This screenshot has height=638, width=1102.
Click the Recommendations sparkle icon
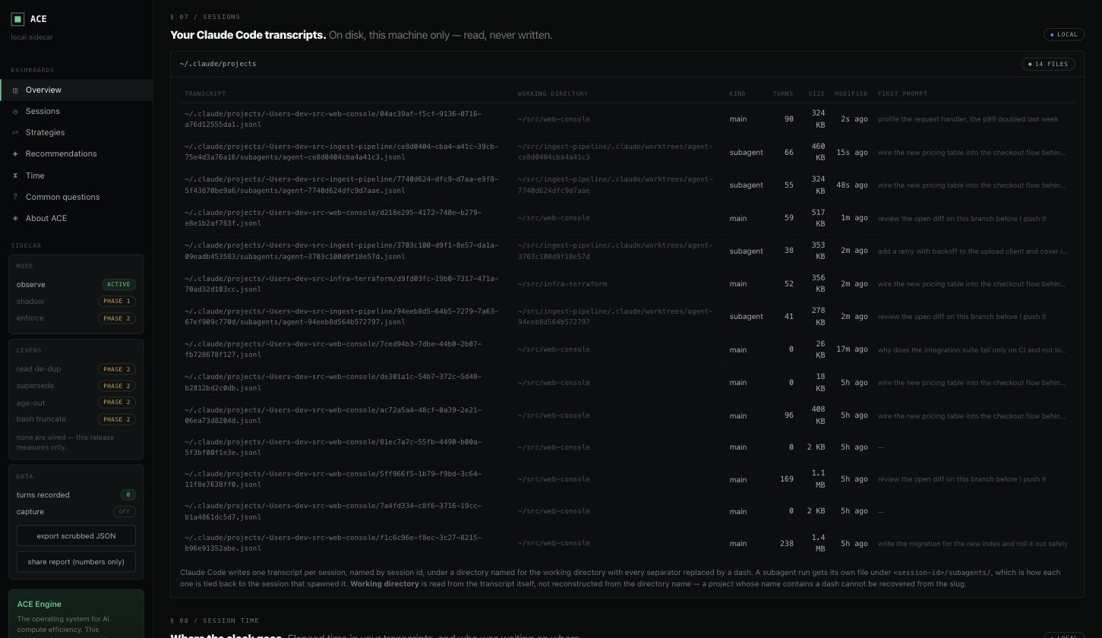(x=15, y=154)
